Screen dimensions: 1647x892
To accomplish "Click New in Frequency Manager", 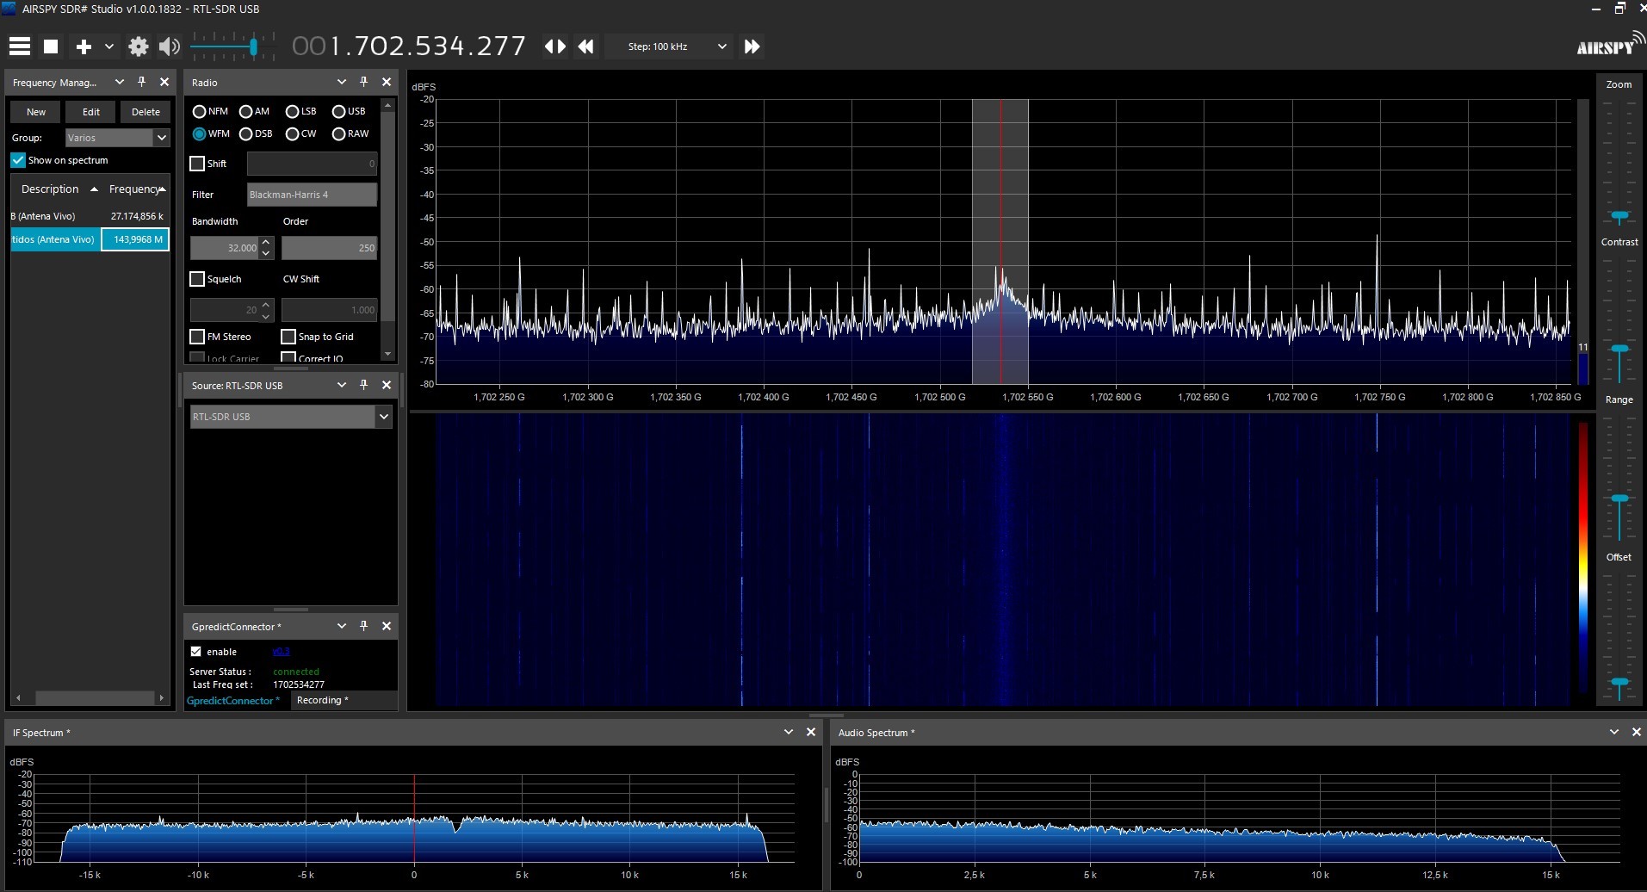I will pyautogui.click(x=36, y=112).
